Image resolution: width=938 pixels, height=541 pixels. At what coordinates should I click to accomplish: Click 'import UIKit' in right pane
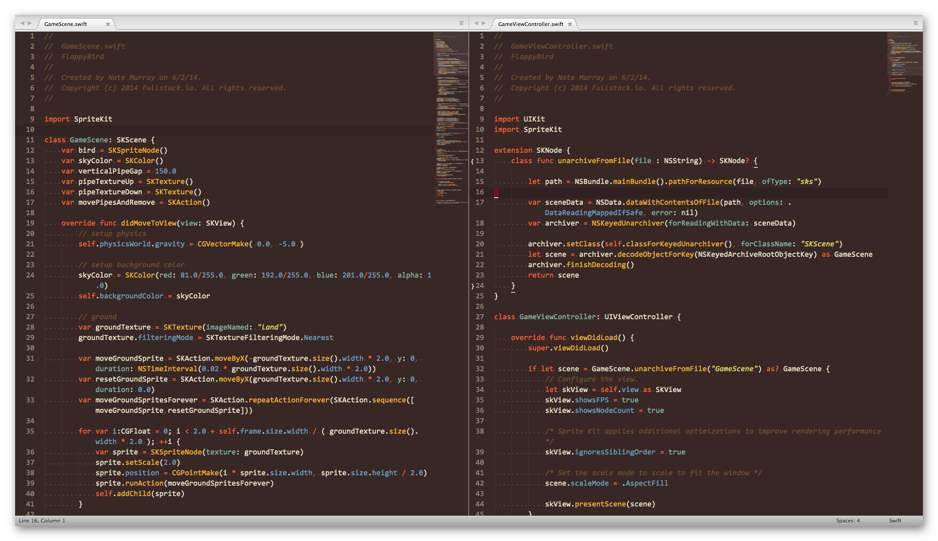tap(520, 119)
